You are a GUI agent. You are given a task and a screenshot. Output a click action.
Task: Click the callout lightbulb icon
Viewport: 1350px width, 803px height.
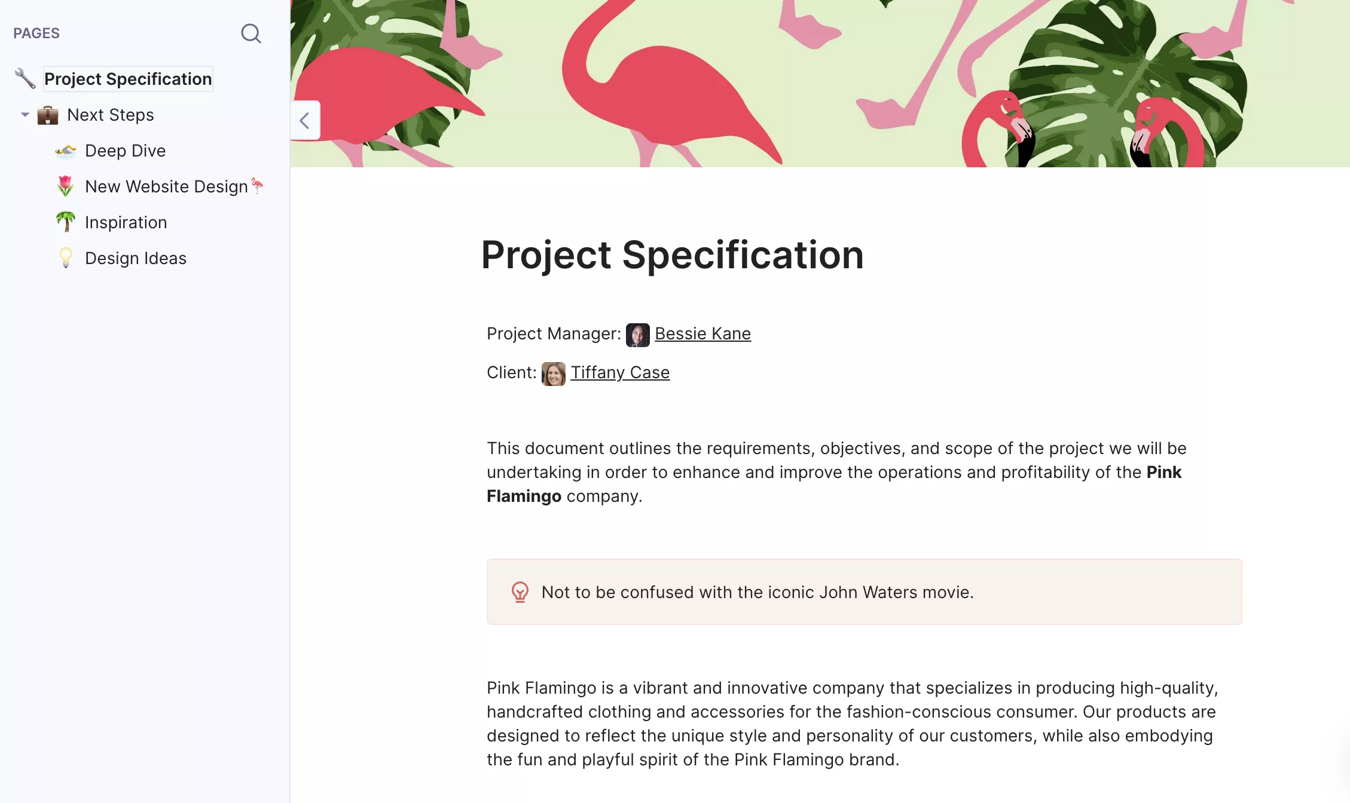click(520, 592)
